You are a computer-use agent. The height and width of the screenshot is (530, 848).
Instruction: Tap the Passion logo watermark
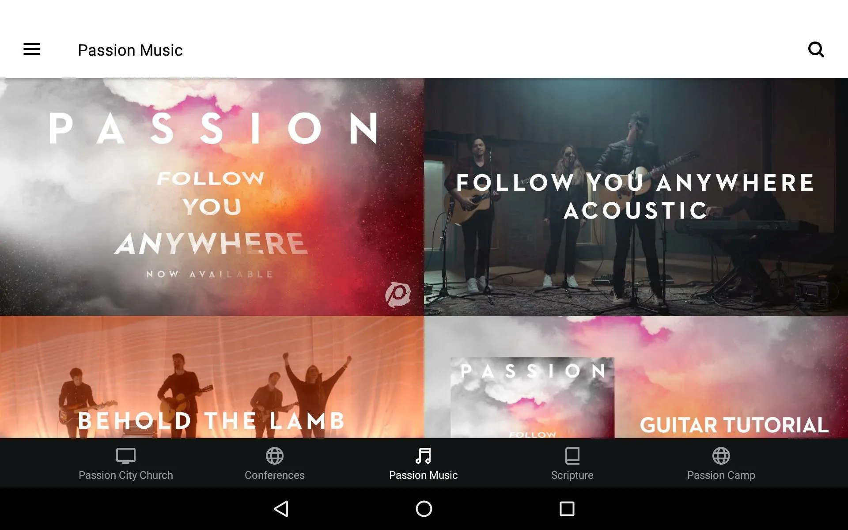(397, 294)
